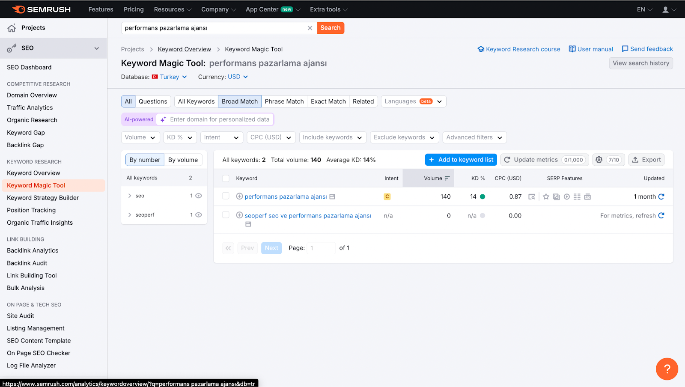Toggle eye icon for seo group
The width and height of the screenshot is (685, 387).
[x=199, y=196]
